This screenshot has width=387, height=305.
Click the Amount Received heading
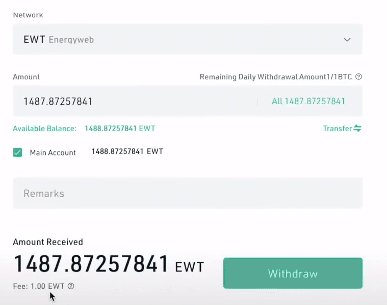[48, 242]
